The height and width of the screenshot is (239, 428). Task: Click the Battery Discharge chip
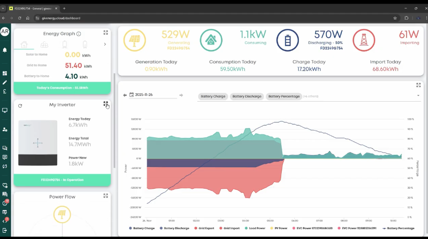tap(246, 96)
